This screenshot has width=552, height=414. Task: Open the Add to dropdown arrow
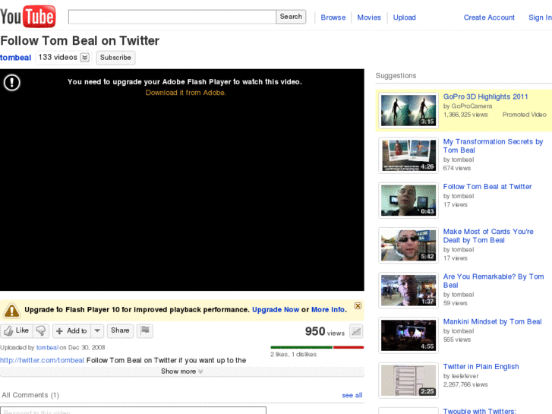point(97,331)
